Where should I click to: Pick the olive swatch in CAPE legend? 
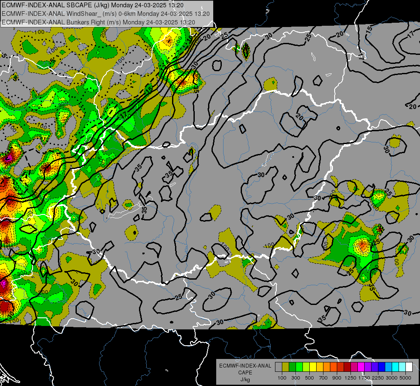tap(286, 367)
